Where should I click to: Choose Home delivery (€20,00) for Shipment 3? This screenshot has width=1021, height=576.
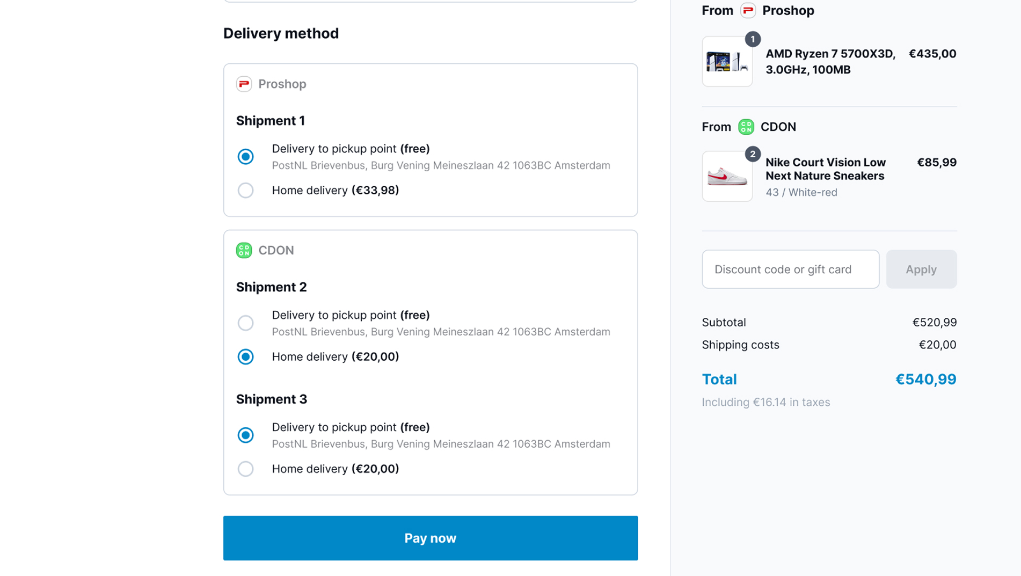click(246, 469)
